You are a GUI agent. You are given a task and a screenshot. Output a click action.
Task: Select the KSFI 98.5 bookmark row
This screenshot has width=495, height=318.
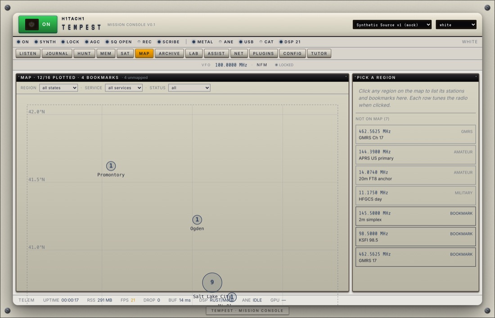(415, 237)
